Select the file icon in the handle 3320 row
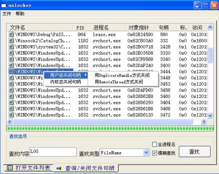This screenshot has width=219, height=174. (11, 53)
